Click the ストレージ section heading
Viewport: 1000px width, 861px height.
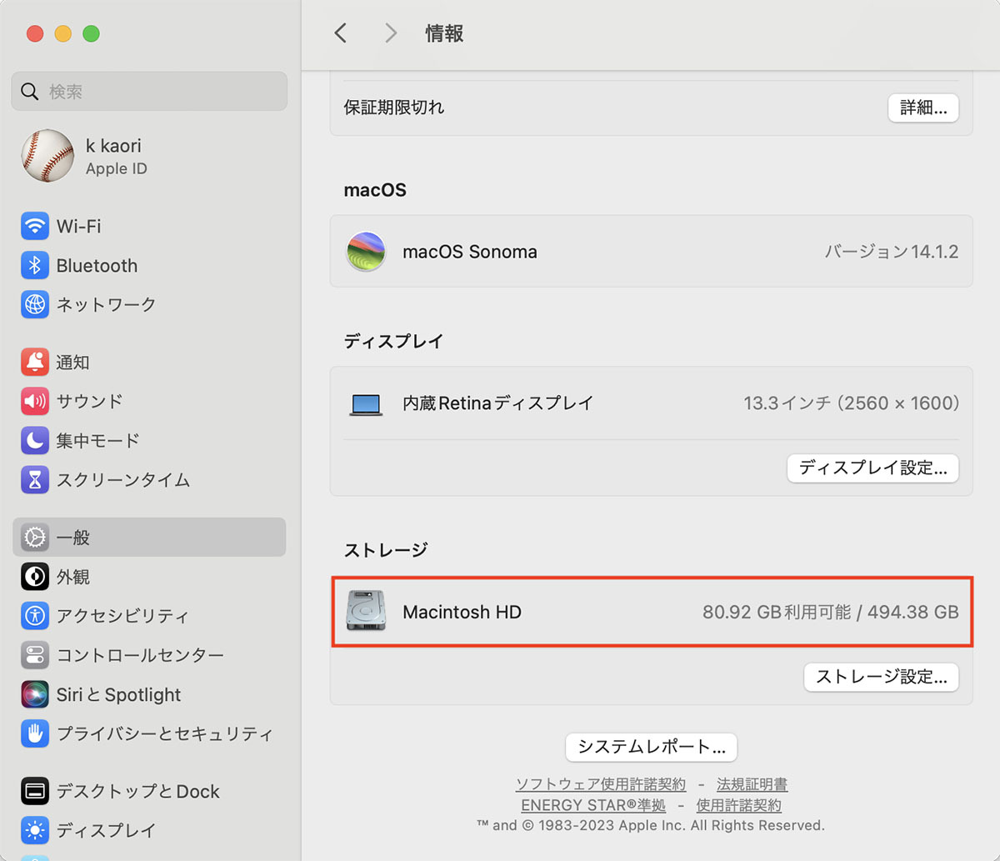tap(386, 550)
